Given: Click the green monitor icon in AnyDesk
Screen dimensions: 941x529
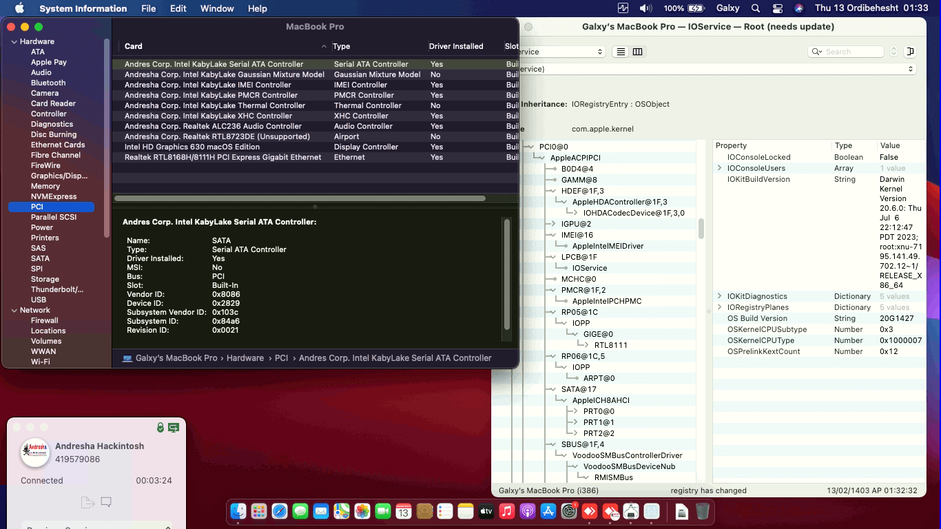Looking at the screenshot, I should pos(174,428).
